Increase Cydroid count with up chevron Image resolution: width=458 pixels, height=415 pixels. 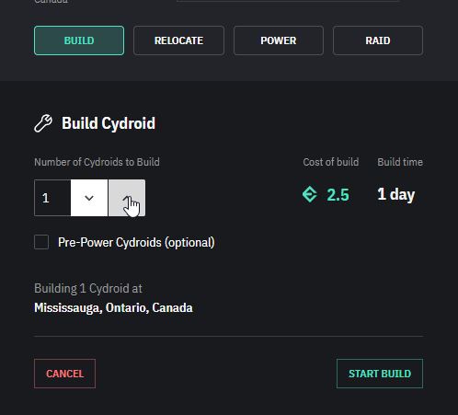(127, 198)
